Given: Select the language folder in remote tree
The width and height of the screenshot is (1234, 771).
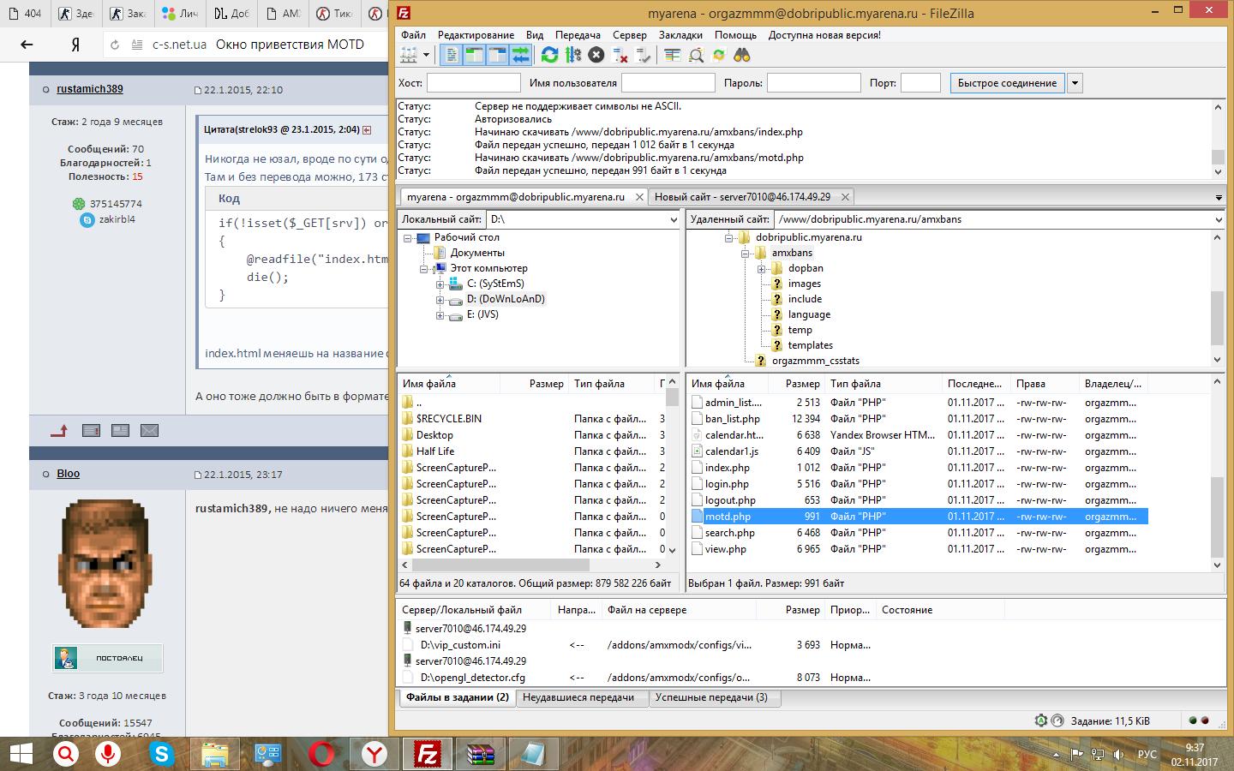Looking at the screenshot, I should coord(809,314).
